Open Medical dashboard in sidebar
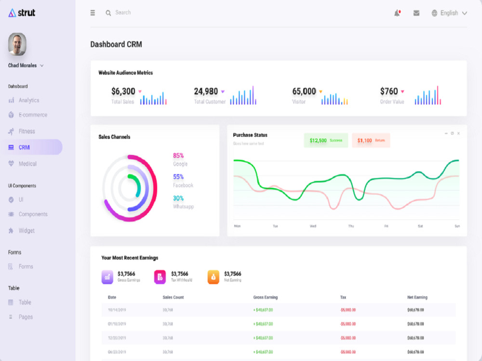Viewport: 482px width, 361px height. [27, 164]
